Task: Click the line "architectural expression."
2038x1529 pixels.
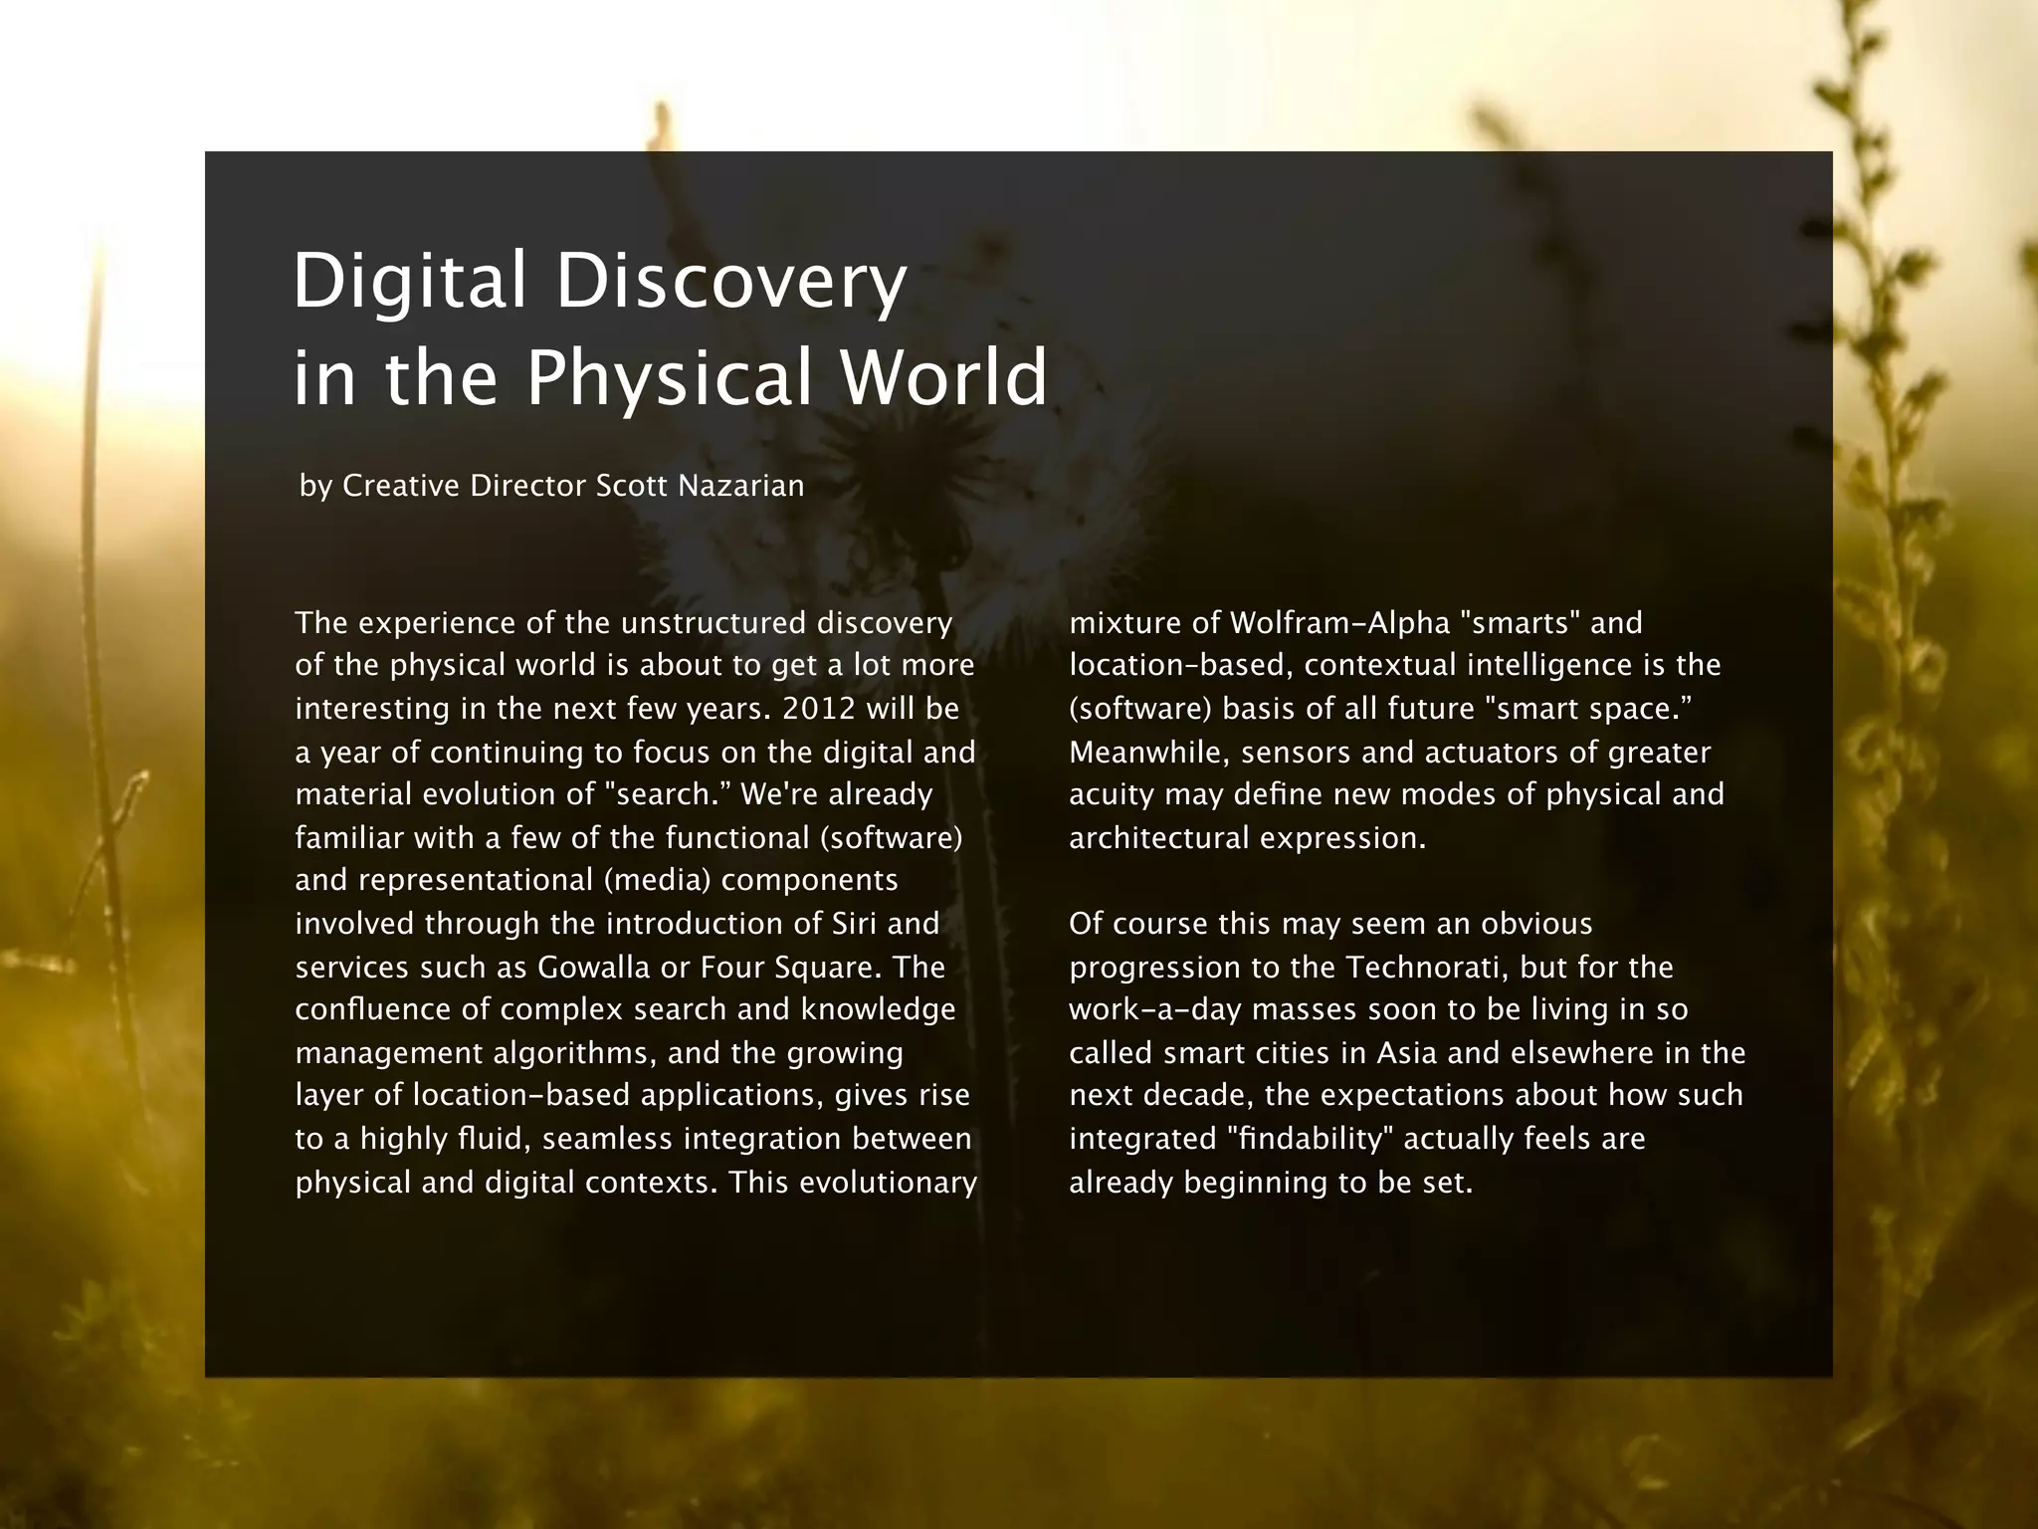Action: tap(1248, 838)
